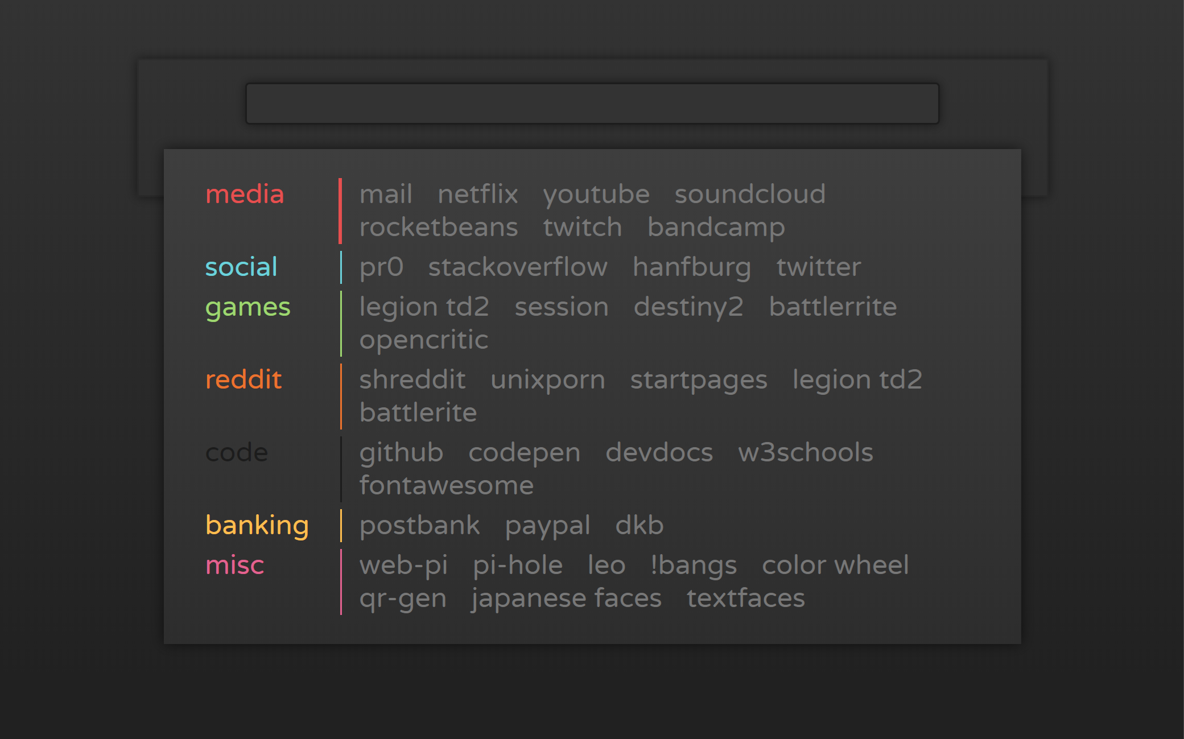Image resolution: width=1184 pixels, height=739 pixels.
Task: Open the unixporn subreddit link
Action: [548, 379]
